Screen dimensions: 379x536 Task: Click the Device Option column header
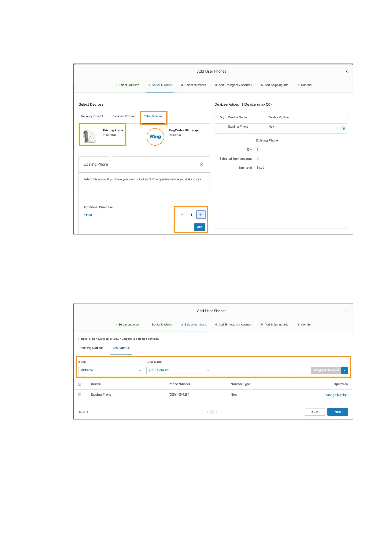[279, 117]
